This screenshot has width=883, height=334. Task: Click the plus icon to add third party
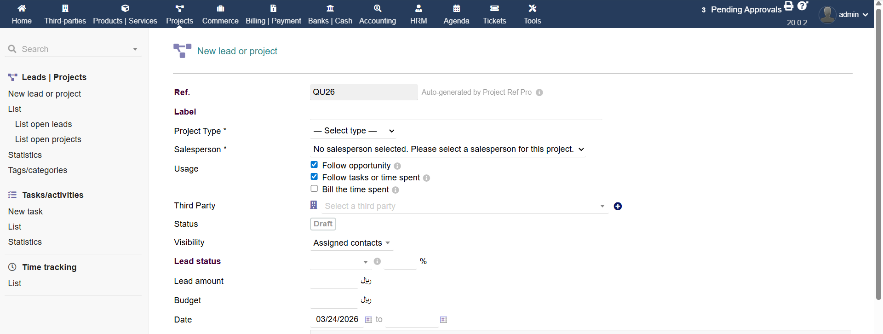(x=618, y=207)
